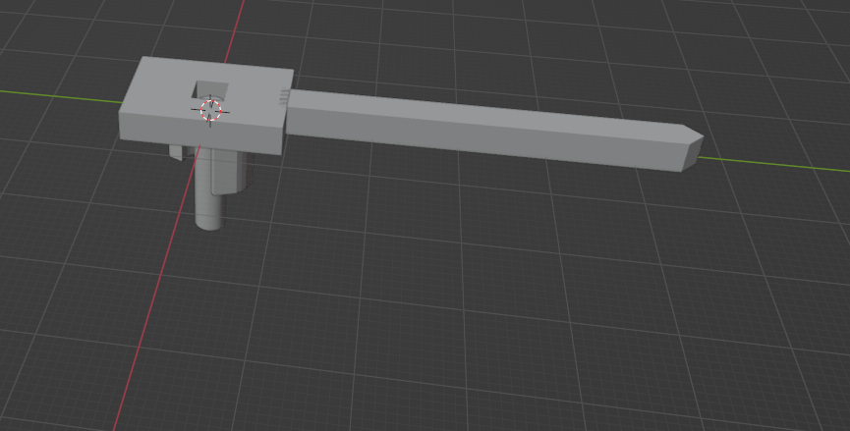Select the angled end face of the handle tip
This screenshot has height=431, width=850.
tap(692, 153)
